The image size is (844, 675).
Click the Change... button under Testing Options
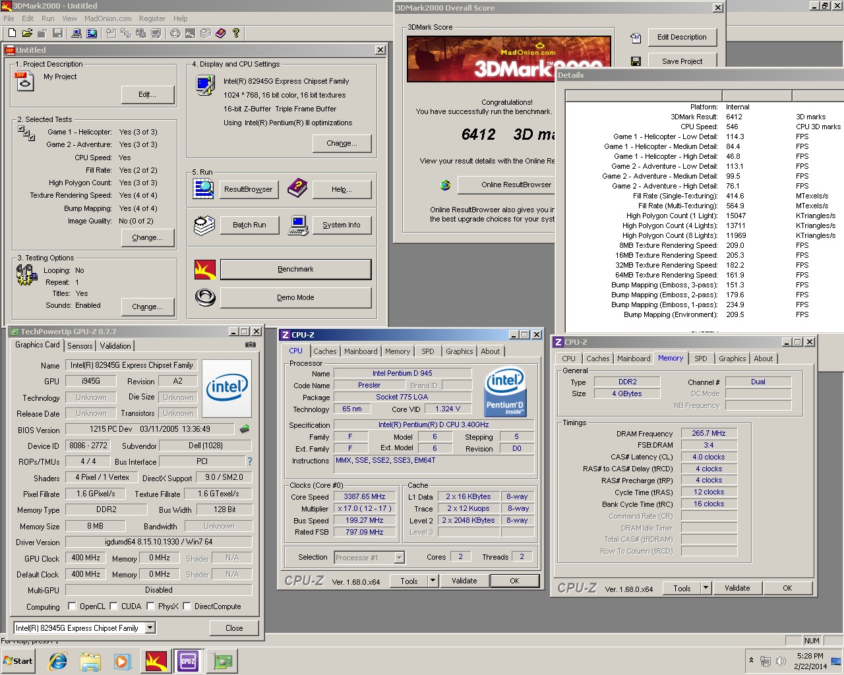tap(147, 307)
